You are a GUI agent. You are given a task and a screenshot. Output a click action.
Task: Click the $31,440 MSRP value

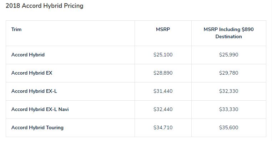point(163,91)
